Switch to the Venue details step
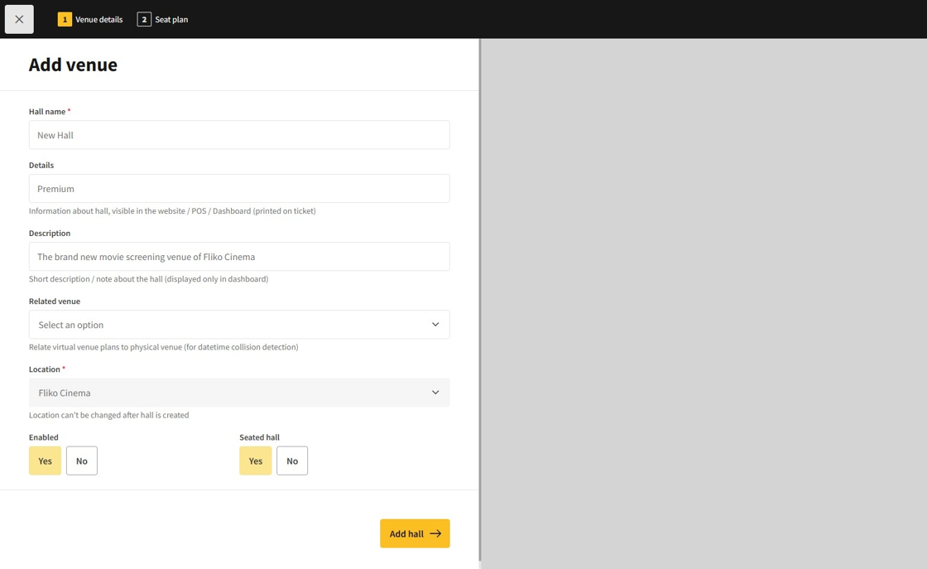The height and width of the screenshot is (569, 927). click(x=98, y=19)
